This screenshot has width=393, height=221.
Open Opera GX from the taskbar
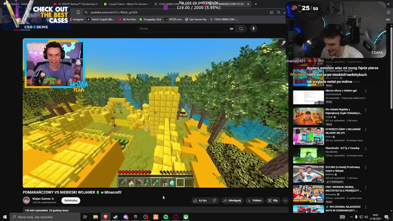coord(176,217)
